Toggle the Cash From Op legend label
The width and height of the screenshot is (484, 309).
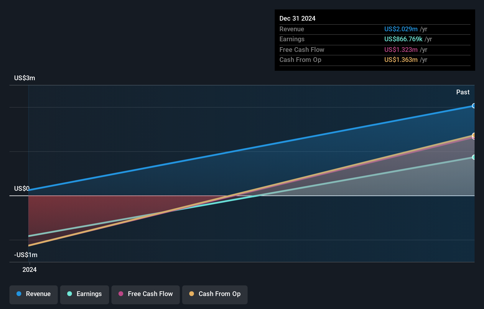[219, 294]
